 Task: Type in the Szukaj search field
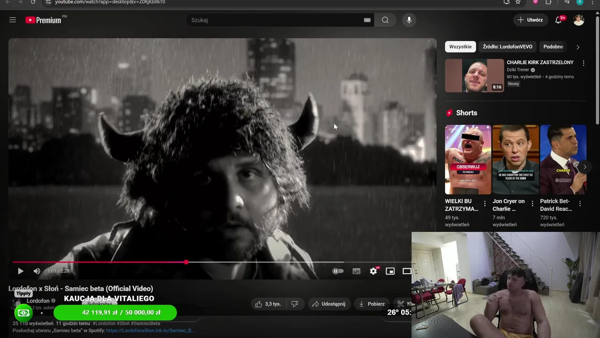[x=276, y=20]
